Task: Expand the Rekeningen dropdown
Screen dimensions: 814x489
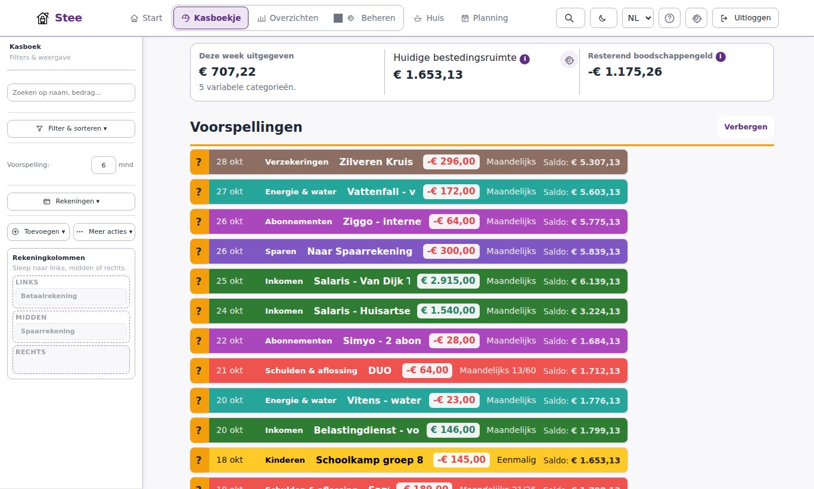Action: [71, 201]
